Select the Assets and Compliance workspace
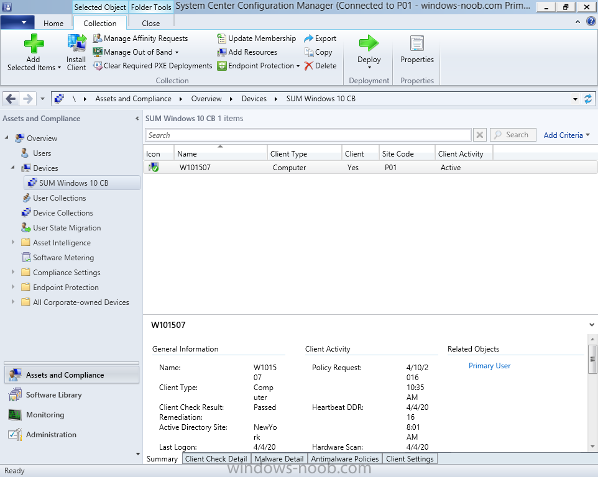The width and height of the screenshot is (598, 477). tap(71, 375)
